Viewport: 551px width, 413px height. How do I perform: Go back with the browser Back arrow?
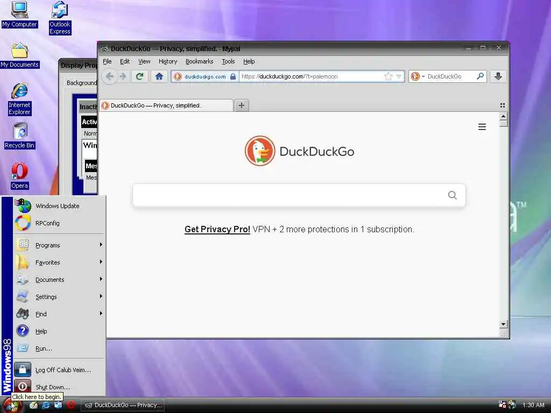pyautogui.click(x=110, y=76)
